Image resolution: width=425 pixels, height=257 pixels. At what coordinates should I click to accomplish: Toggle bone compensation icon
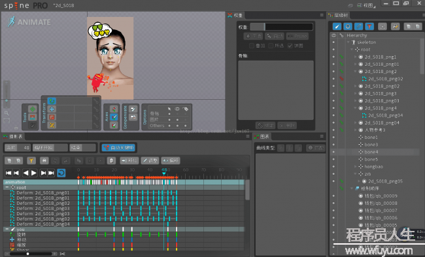tap(133, 109)
